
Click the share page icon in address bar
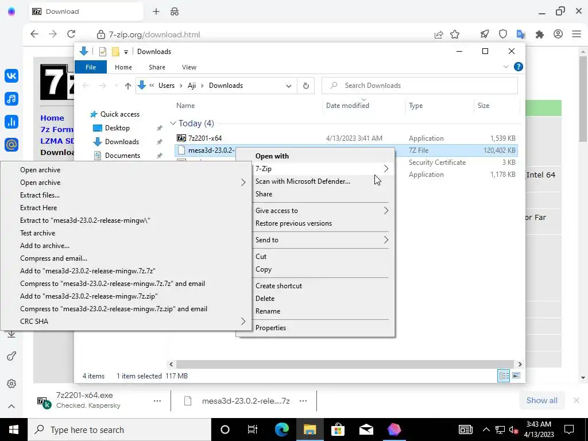[x=438, y=34]
